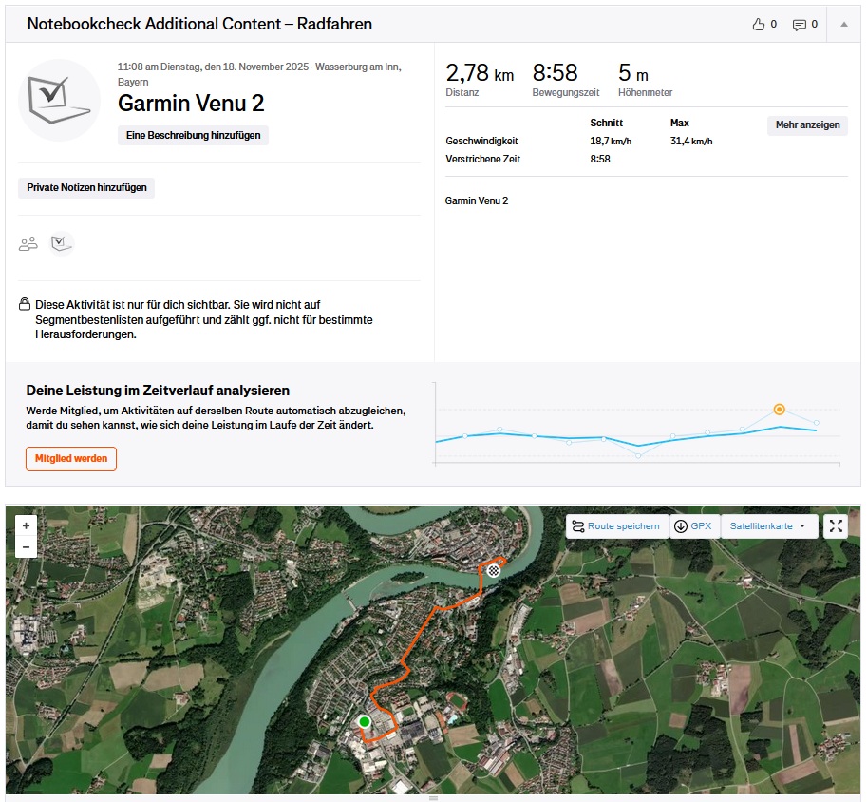The height and width of the screenshot is (802, 867).
Task: Toggle fullscreen map view
Action: pyautogui.click(x=835, y=526)
